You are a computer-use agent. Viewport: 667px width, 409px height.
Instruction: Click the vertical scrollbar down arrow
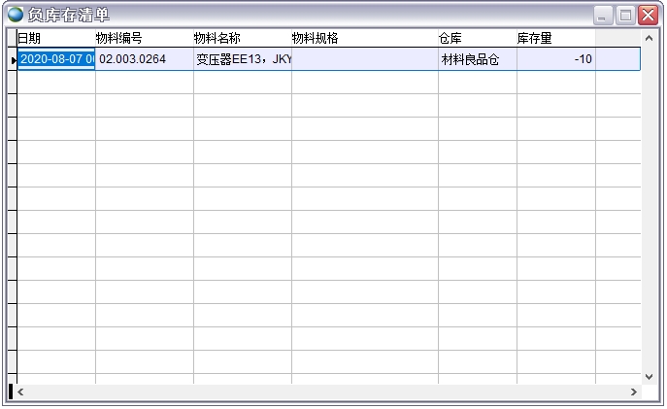point(650,376)
